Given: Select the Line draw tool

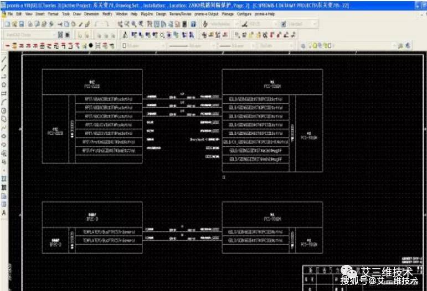Looking at the screenshot, I should click(x=4, y=59).
